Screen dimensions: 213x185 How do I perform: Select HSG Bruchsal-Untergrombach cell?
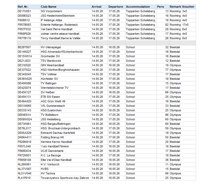point(66,128)
